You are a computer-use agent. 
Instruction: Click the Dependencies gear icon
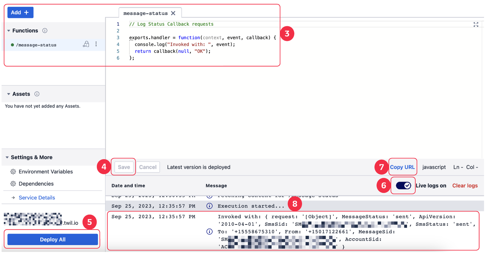[13, 184]
